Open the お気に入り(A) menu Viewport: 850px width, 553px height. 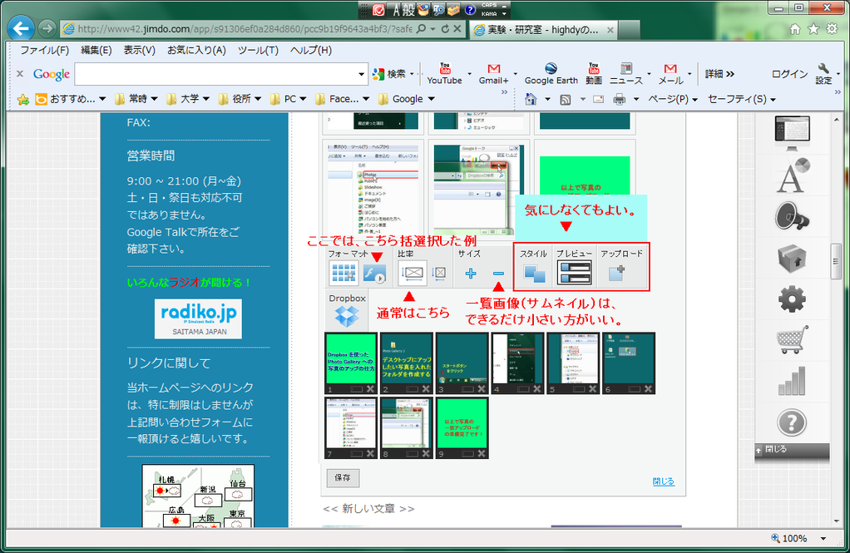click(x=196, y=50)
